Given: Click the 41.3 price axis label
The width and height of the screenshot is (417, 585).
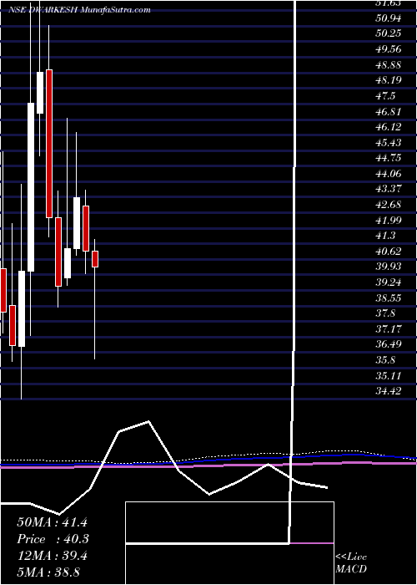Looking at the screenshot, I should click(385, 236).
